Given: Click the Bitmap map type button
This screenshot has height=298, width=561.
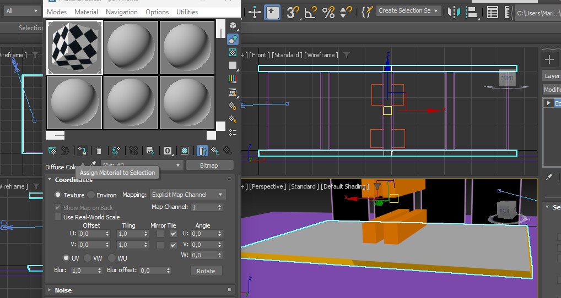Looking at the screenshot, I should click(209, 165).
